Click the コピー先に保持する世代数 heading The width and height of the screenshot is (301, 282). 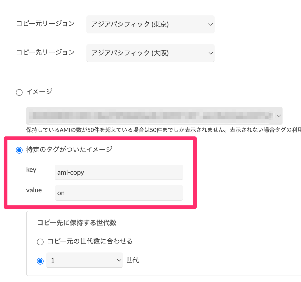[x=77, y=223]
